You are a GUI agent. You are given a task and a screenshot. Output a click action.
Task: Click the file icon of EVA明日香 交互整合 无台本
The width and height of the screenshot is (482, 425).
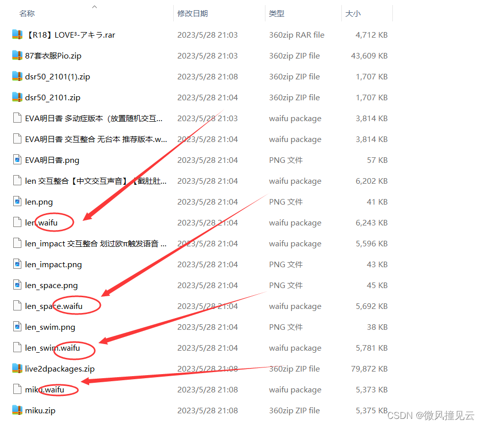17,139
